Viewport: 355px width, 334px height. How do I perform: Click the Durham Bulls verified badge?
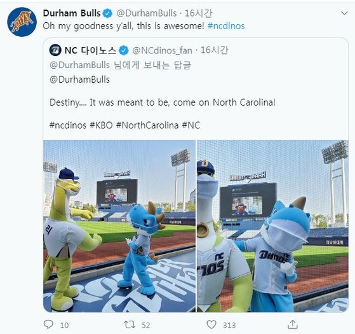107,13
